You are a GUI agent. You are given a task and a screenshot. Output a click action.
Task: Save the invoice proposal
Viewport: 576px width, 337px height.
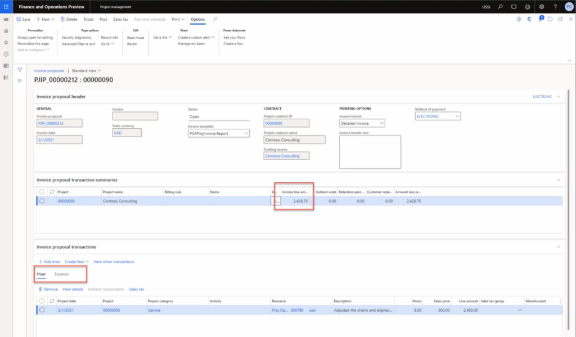click(23, 19)
